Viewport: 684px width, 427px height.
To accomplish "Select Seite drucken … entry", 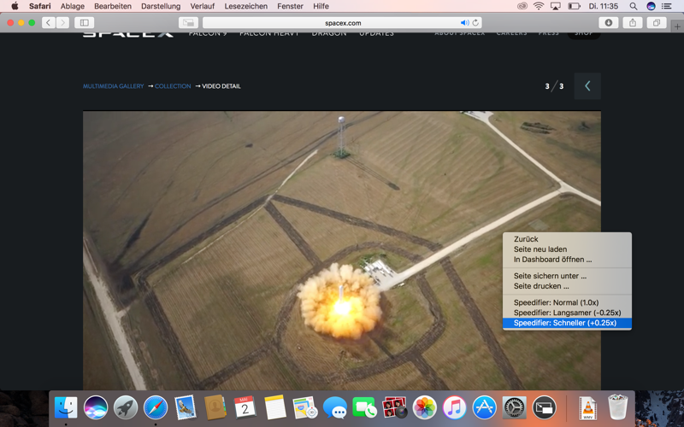I will tap(567, 286).
